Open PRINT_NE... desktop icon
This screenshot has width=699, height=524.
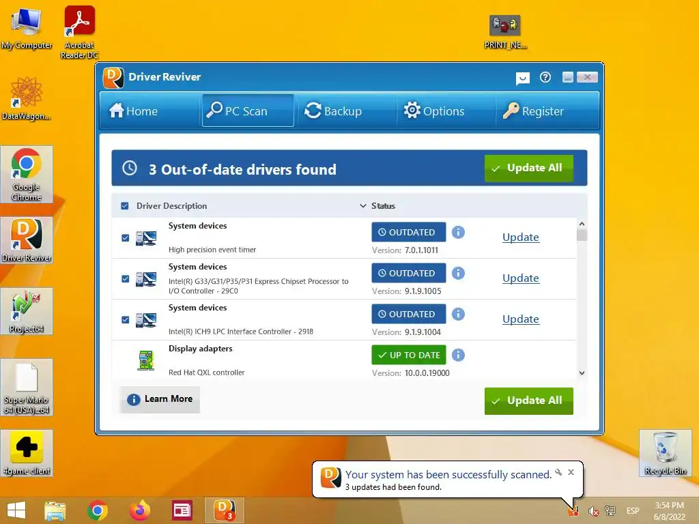(506, 31)
